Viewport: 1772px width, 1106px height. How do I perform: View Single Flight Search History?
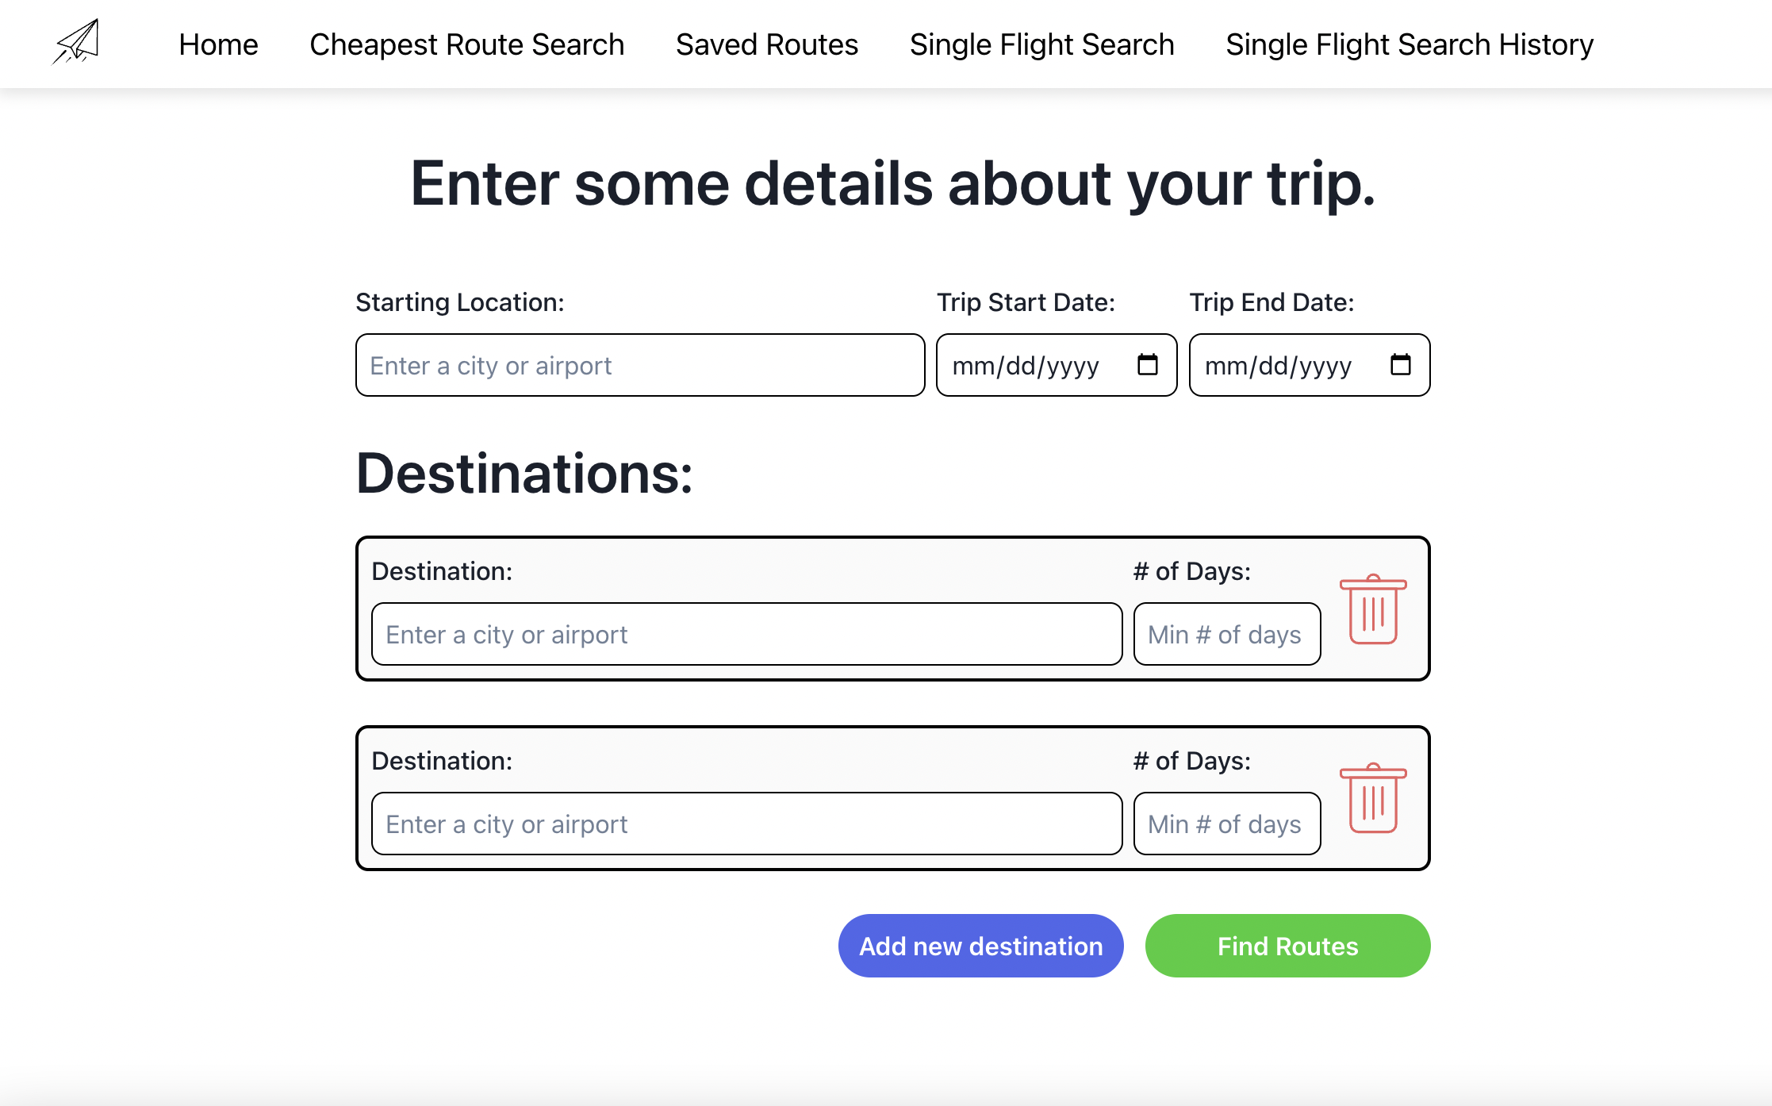pos(1409,44)
